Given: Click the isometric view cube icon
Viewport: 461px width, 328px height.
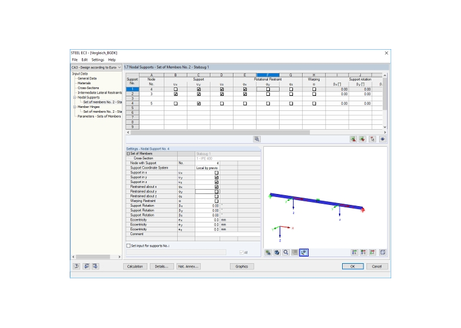Looking at the screenshot, I should coord(383,252).
